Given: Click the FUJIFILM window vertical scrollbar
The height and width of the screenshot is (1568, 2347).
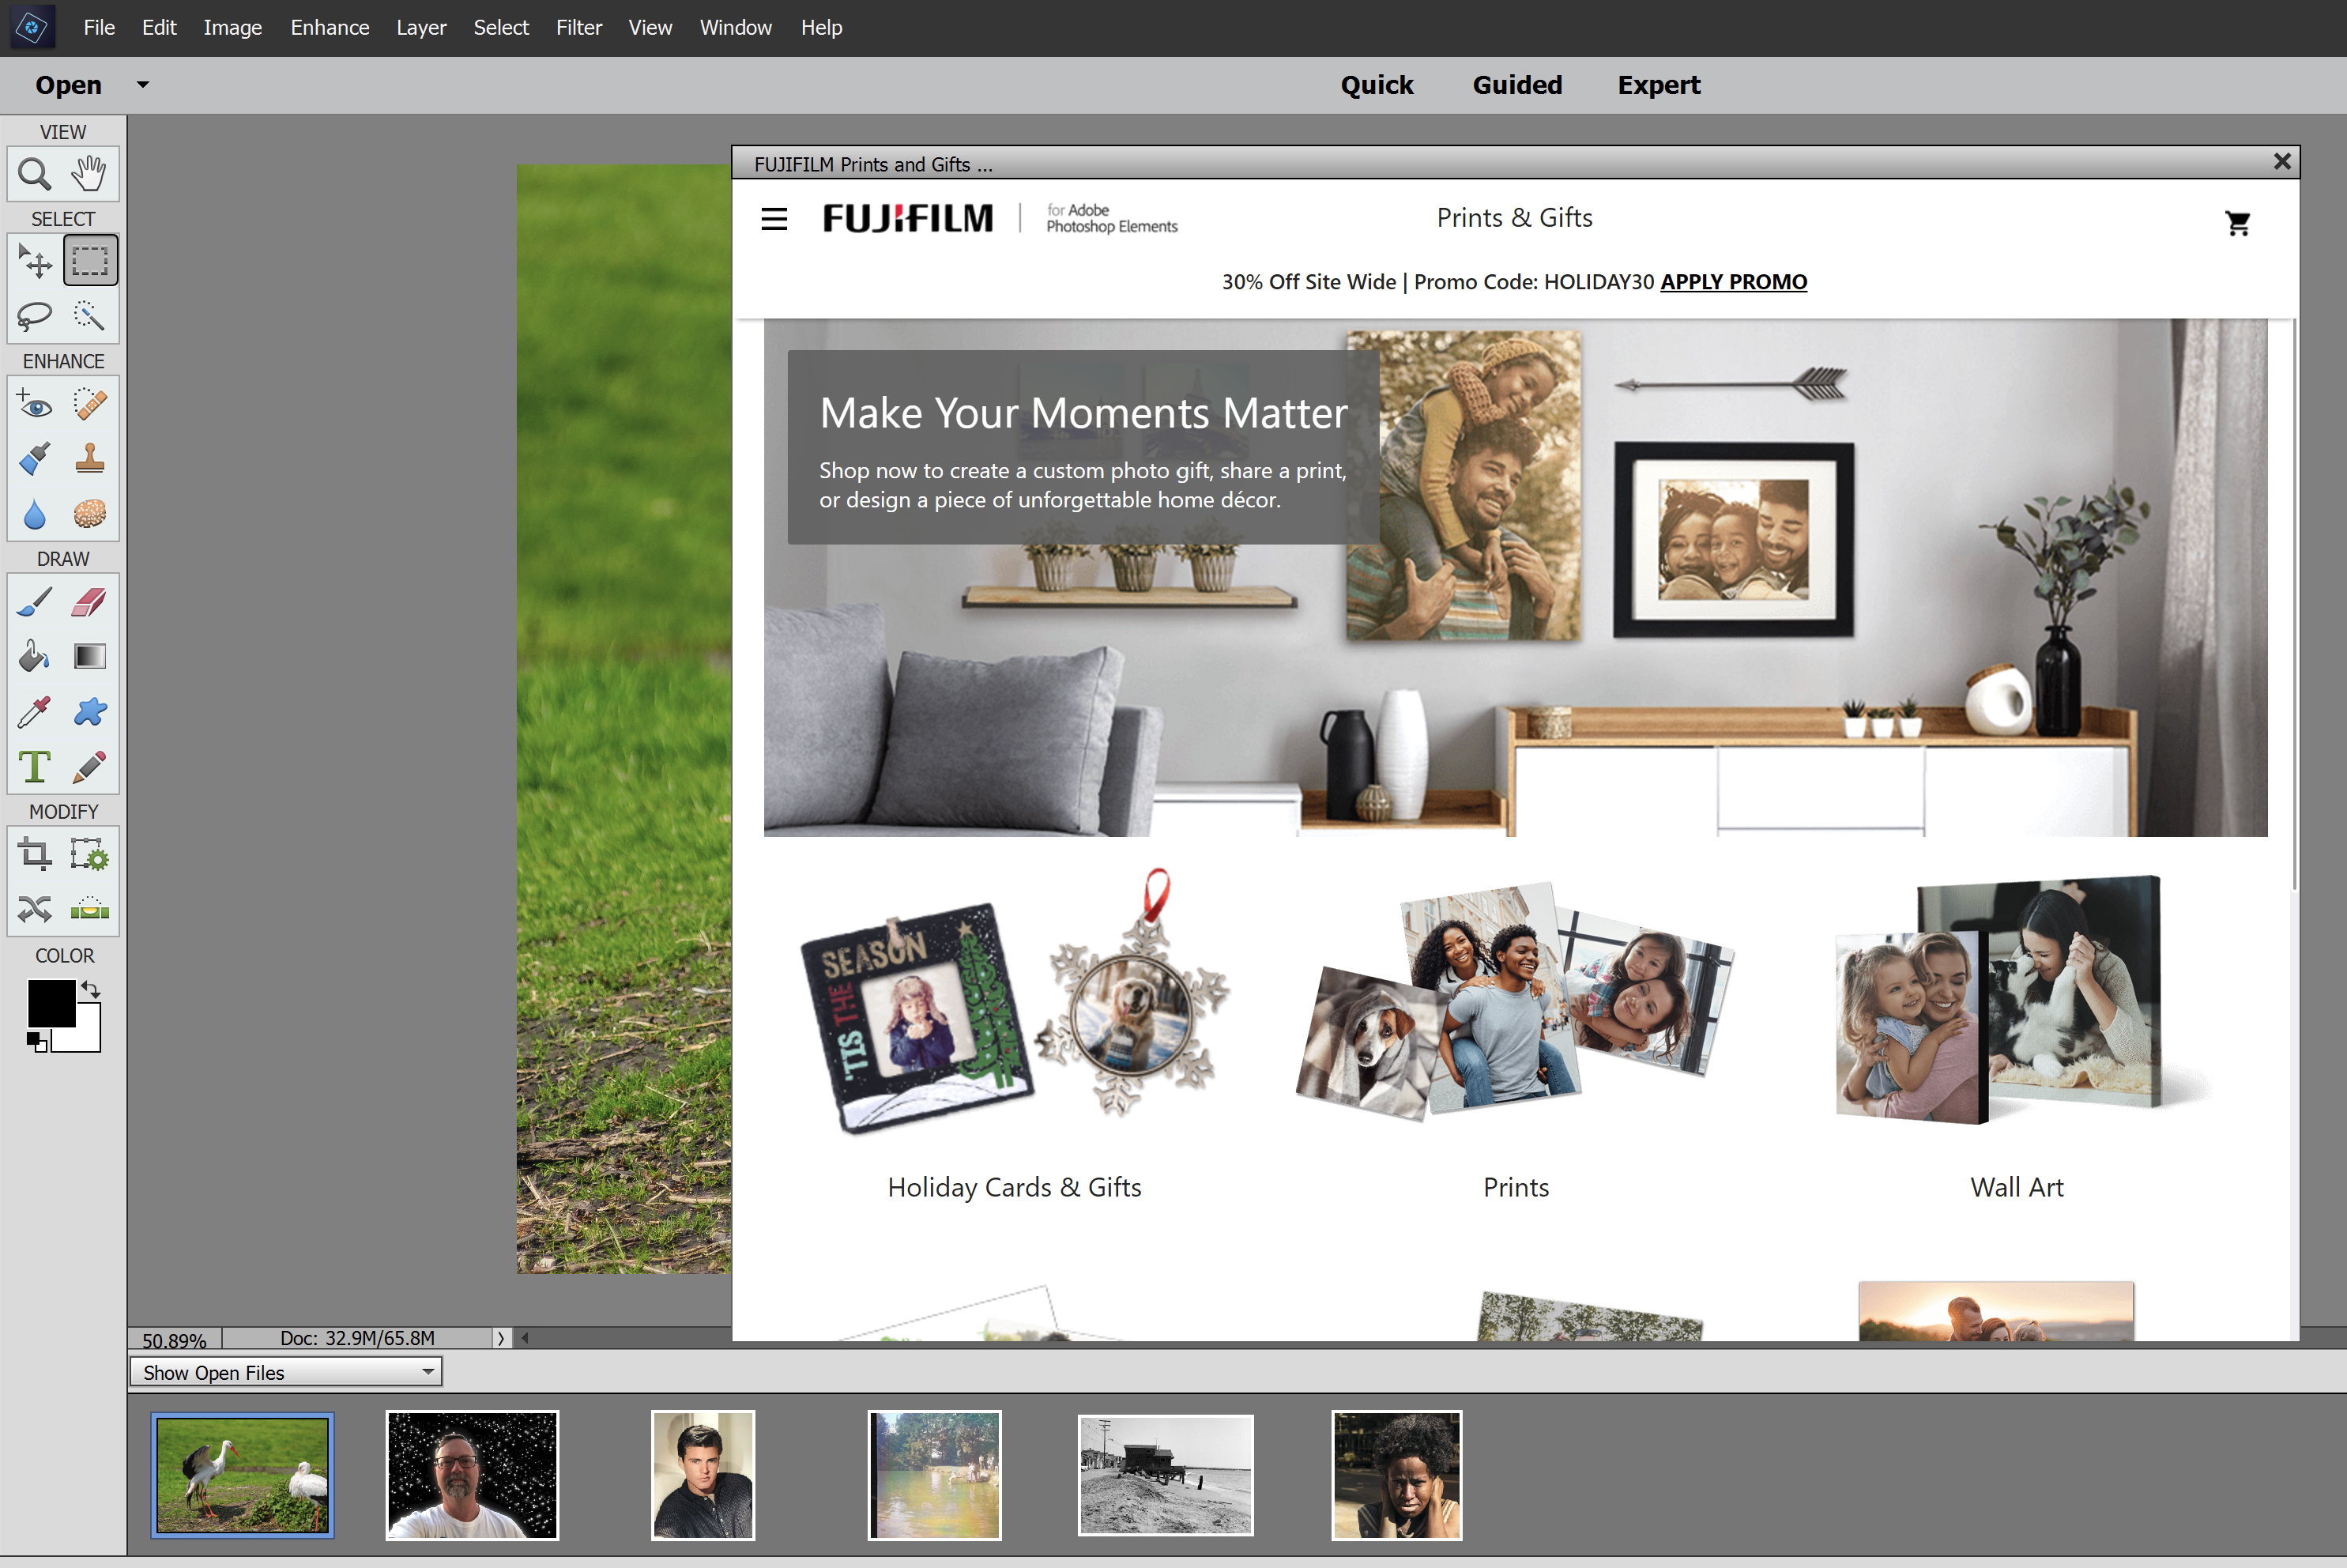Looking at the screenshot, I should point(2293,604).
